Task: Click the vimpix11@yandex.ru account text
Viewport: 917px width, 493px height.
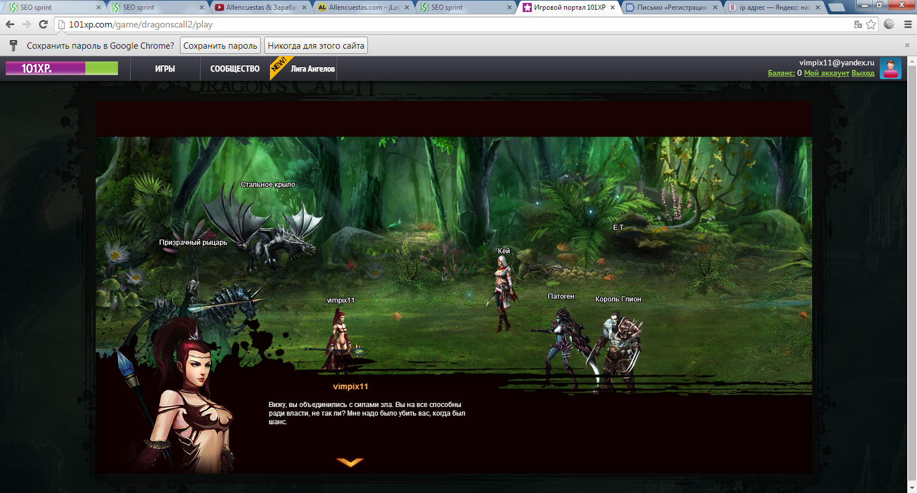Action: pyautogui.click(x=837, y=62)
